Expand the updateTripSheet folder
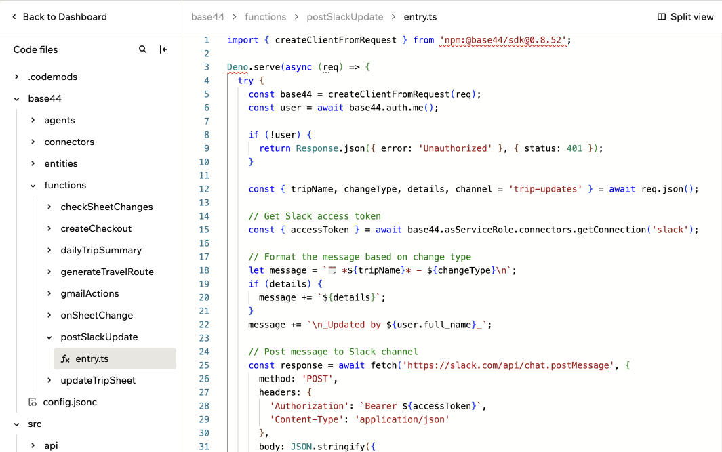Image resolution: width=722 pixels, height=452 pixels. tap(49, 381)
